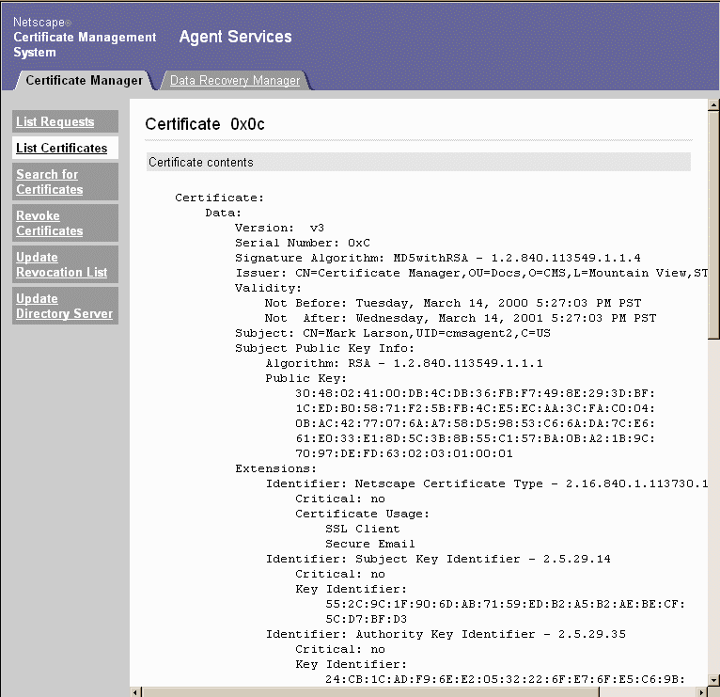
Task: Click 'Authority Key Identifier - 2.5.29.35' line
Action: click(x=446, y=635)
